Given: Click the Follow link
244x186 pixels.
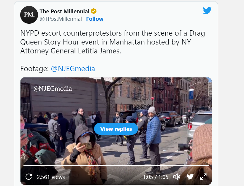Looking at the screenshot, I should coord(95,19).
